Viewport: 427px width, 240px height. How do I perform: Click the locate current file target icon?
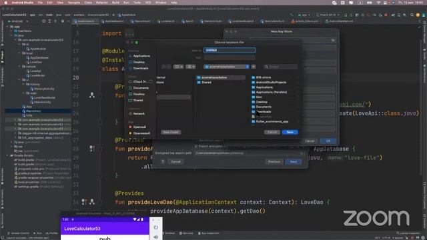click(43, 21)
